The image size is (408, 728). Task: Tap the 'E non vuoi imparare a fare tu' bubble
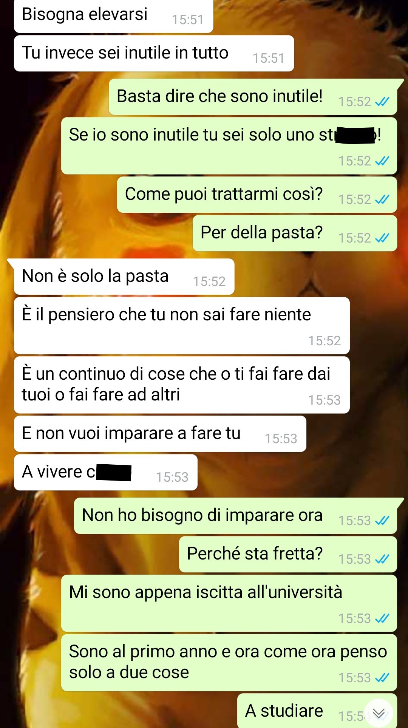coord(160,434)
